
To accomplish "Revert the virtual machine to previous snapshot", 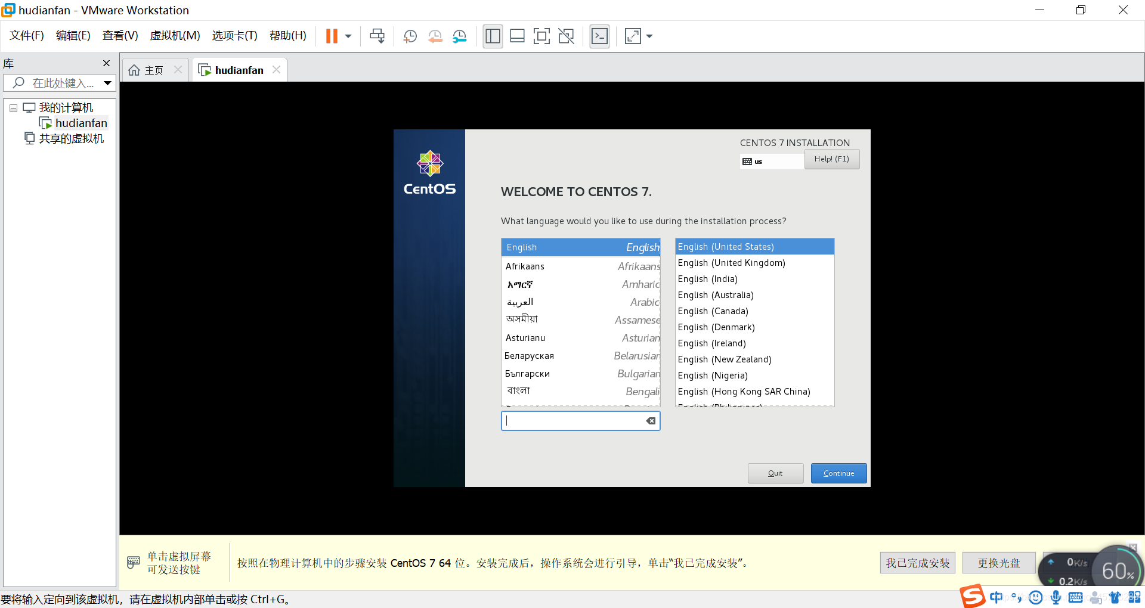I will point(435,36).
